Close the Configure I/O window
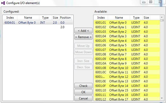 point(160,2)
